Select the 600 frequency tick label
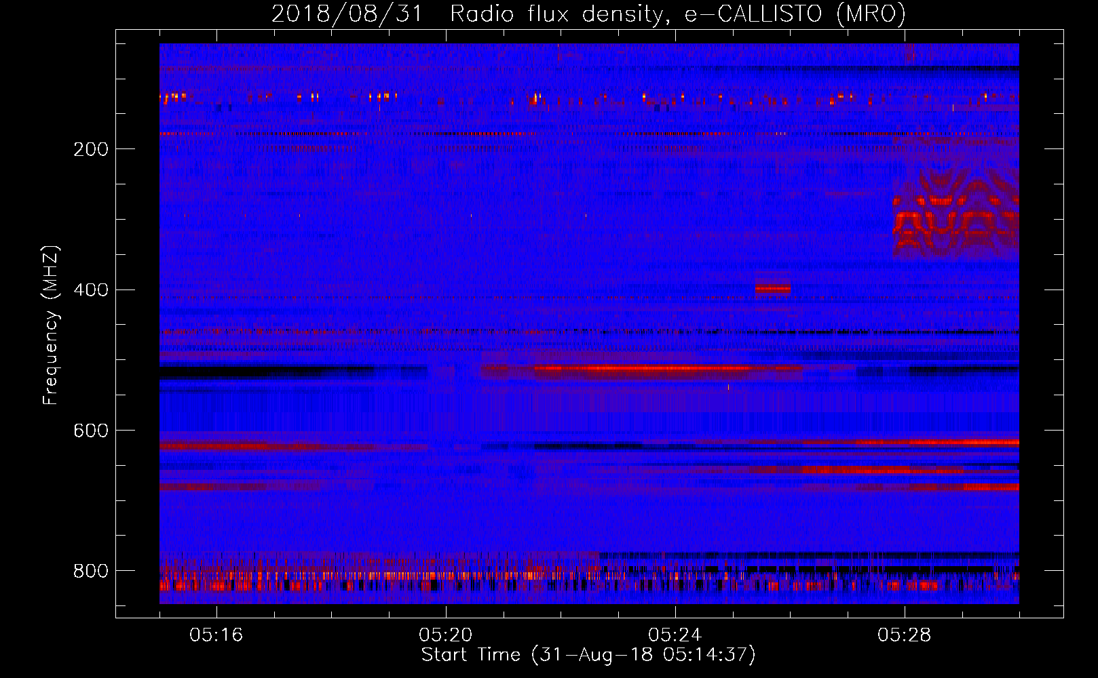This screenshot has height=678, width=1098. [90, 431]
